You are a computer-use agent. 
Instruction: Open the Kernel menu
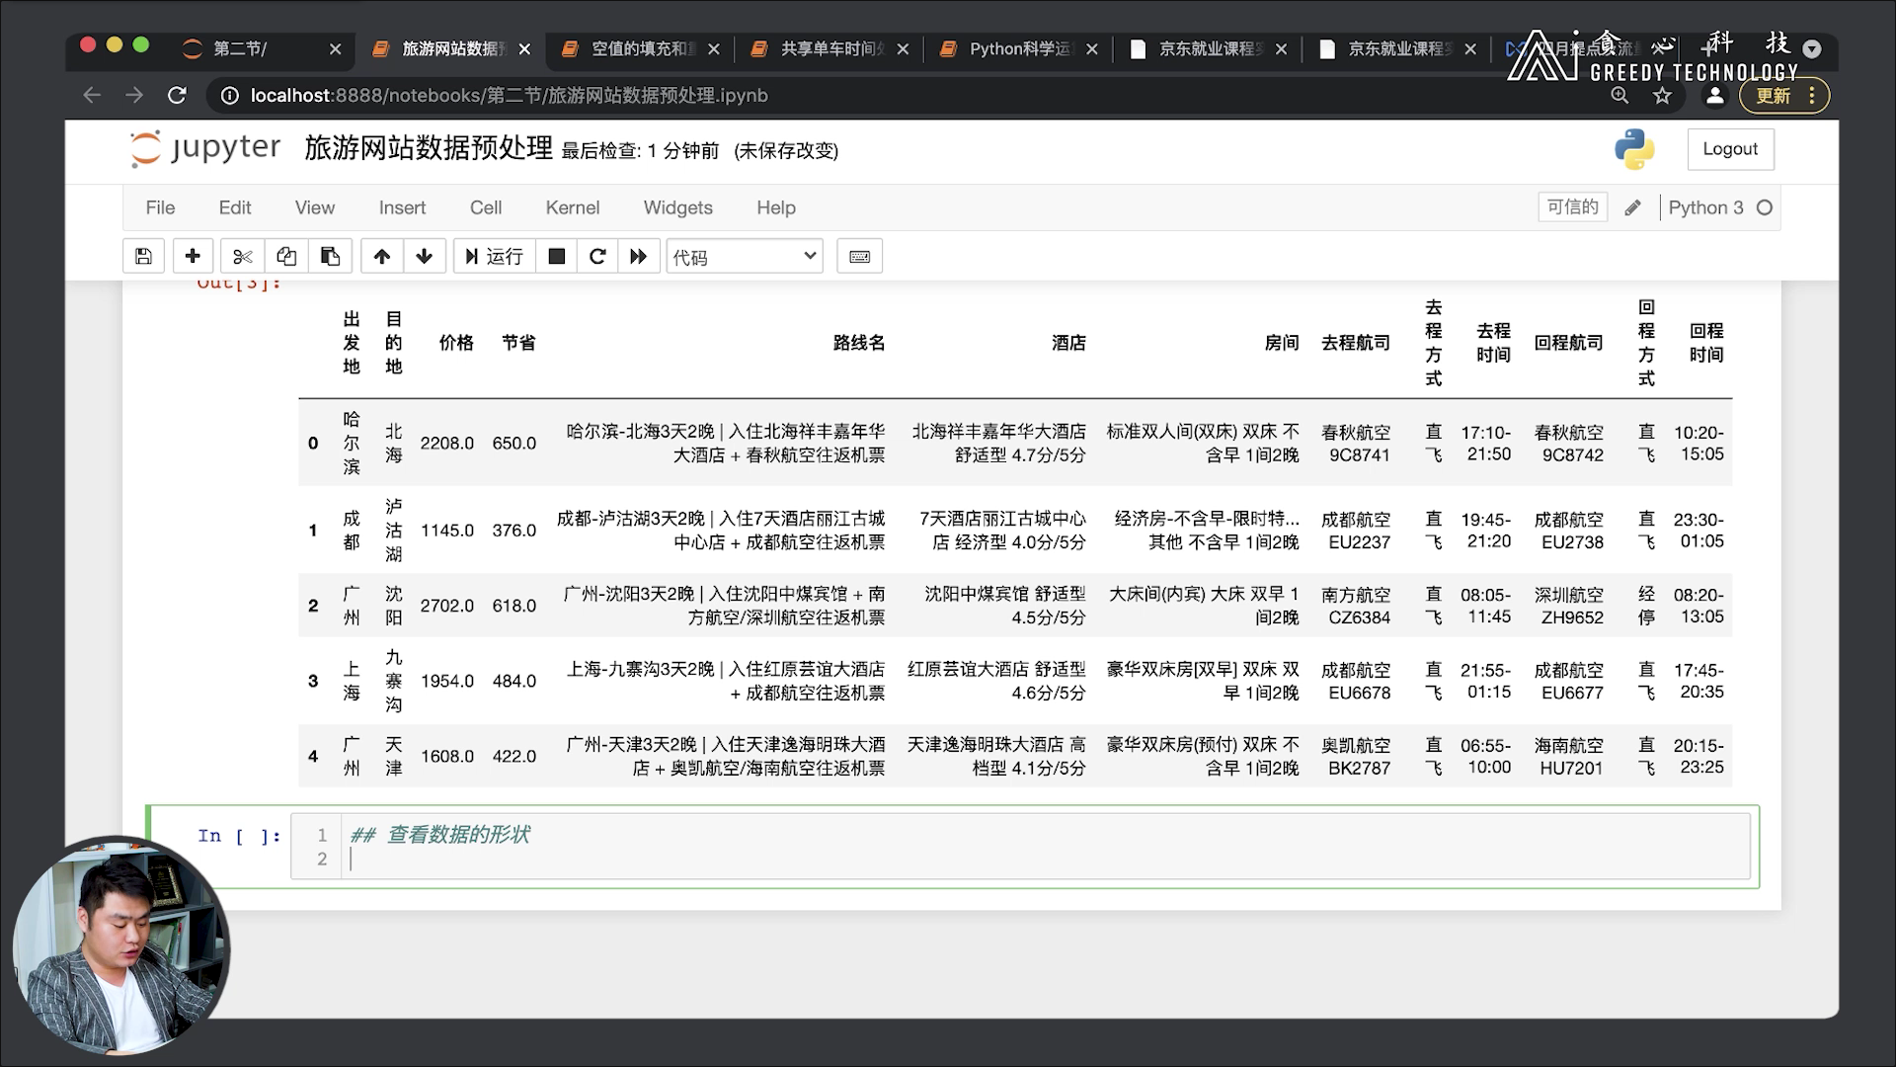click(573, 207)
